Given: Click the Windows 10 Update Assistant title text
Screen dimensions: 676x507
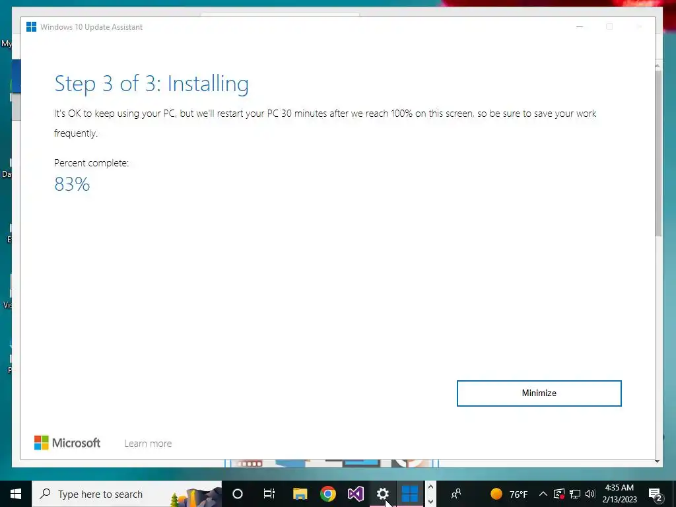Looking at the screenshot, I should click(91, 26).
